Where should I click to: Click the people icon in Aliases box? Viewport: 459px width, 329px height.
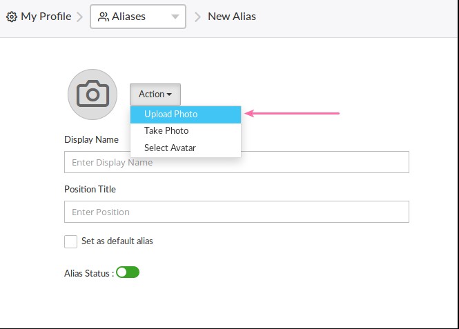pyautogui.click(x=104, y=17)
